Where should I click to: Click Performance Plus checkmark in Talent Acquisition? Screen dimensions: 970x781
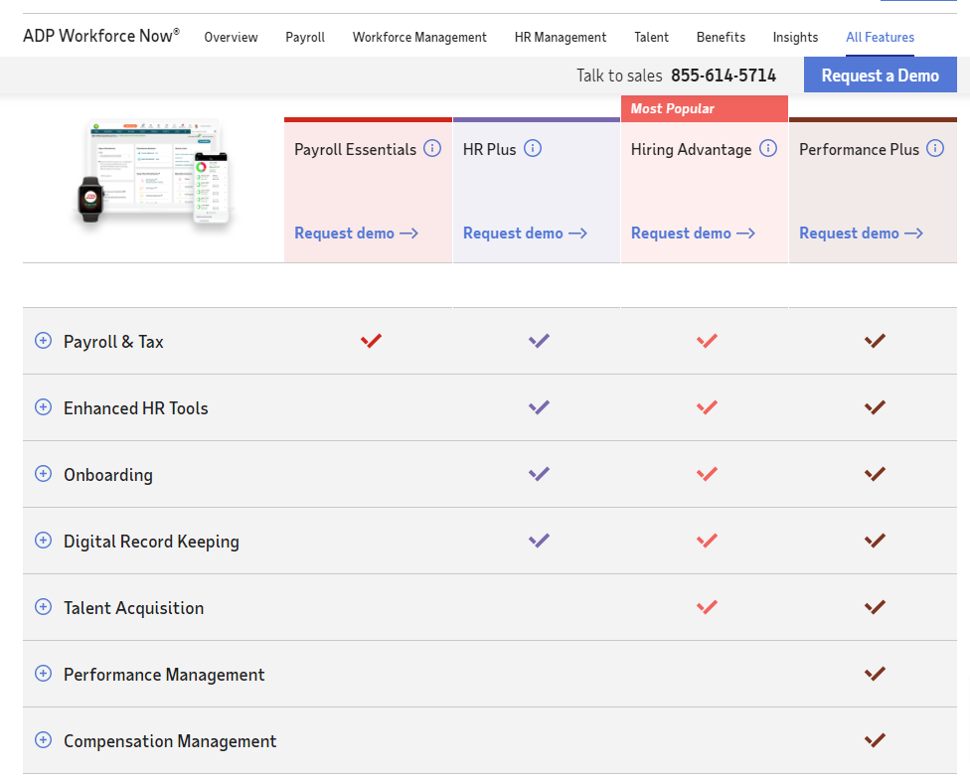coord(875,607)
